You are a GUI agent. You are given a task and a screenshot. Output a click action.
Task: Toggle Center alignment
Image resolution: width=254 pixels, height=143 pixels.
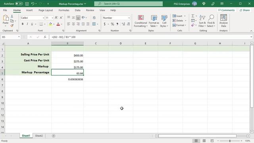73,24
